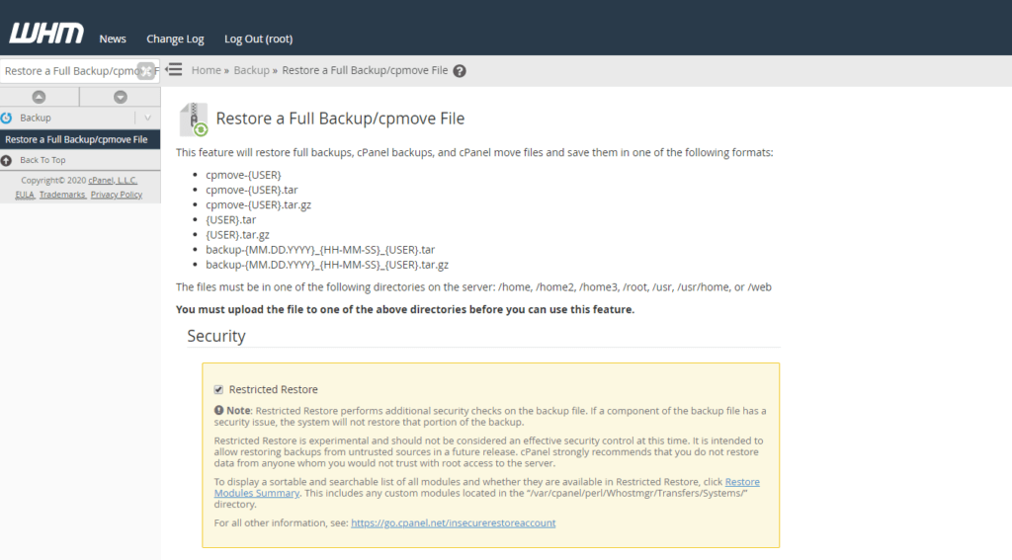Open the go.cpanel.net insecurerestoreaccount link
This screenshot has height=560, width=1012.
click(x=453, y=522)
